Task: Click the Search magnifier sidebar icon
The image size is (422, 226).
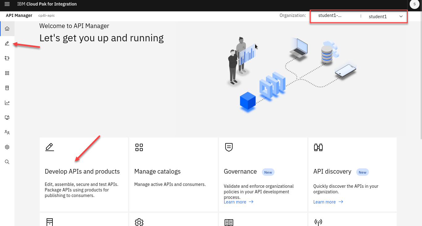Action: point(7,162)
